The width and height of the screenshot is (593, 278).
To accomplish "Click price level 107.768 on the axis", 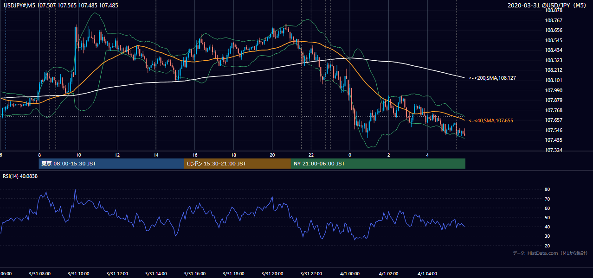I will click(x=554, y=110).
